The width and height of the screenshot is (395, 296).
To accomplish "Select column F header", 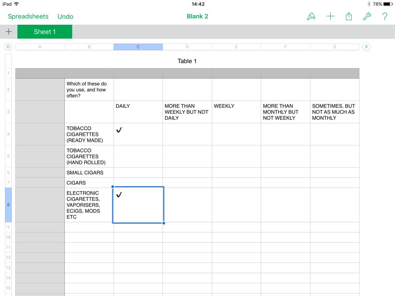I will tap(285, 47).
